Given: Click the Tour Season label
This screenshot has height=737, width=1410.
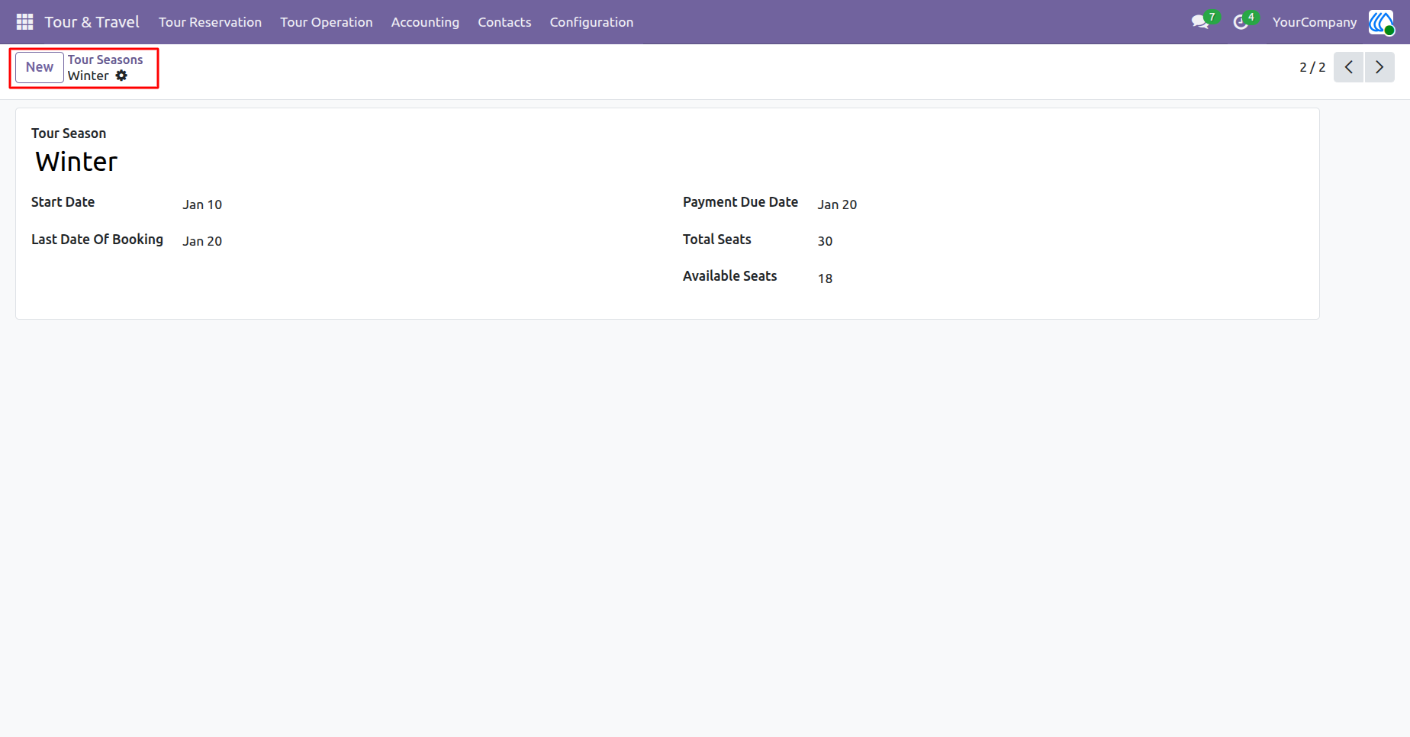Looking at the screenshot, I should tap(69, 134).
